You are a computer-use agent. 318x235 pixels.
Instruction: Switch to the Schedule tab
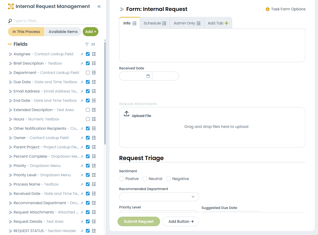point(155,23)
